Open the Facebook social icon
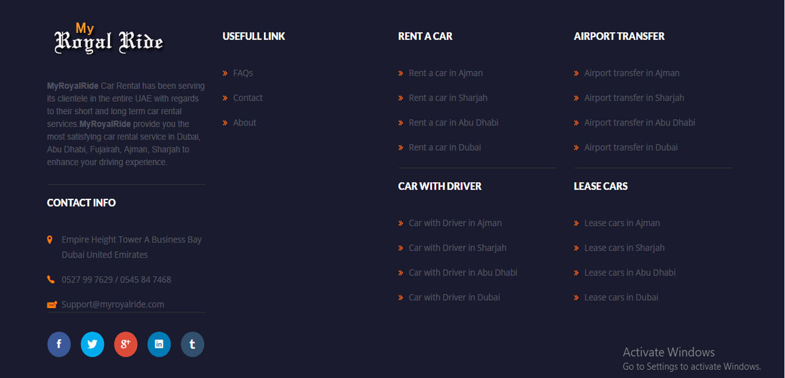Viewport: 785px width, 378px height. (59, 344)
